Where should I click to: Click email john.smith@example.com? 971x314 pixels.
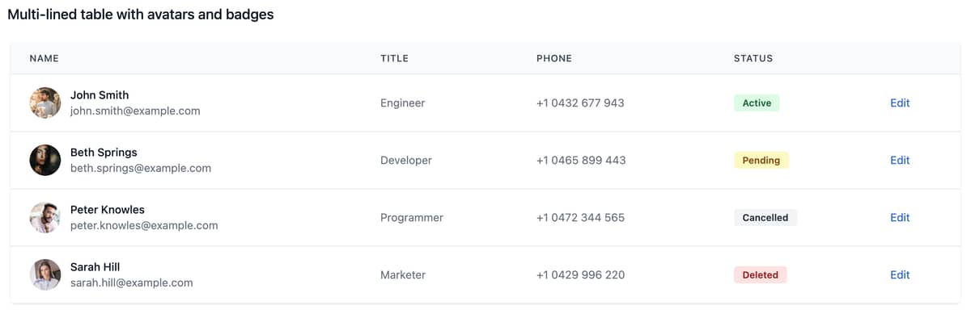(x=135, y=111)
